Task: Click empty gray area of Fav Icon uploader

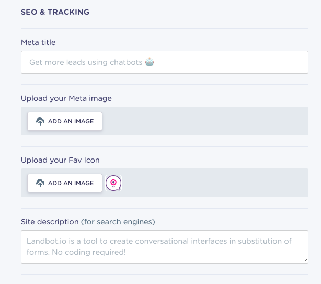Action: pos(215,183)
